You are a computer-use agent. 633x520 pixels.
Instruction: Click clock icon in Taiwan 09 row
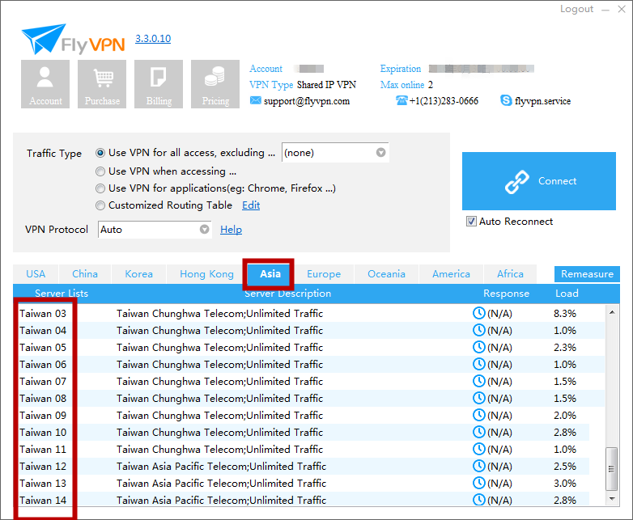[478, 415]
